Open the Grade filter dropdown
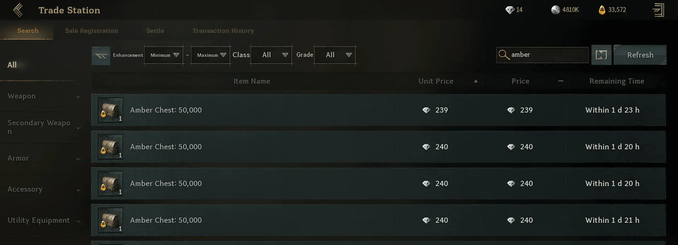This screenshot has width=678, height=245. coord(335,55)
